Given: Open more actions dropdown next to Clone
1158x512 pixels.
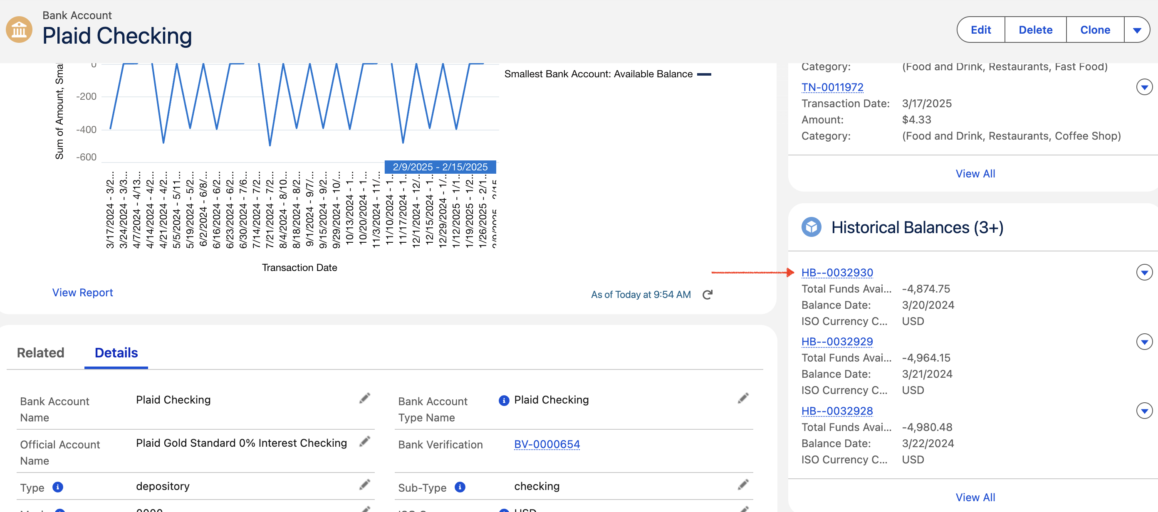Looking at the screenshot, I should 1137,30.
